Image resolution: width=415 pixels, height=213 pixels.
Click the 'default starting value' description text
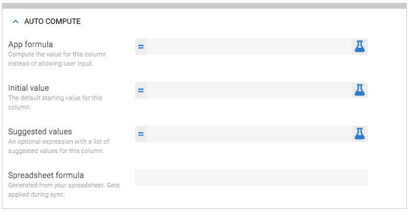click(x=55, y=102)
